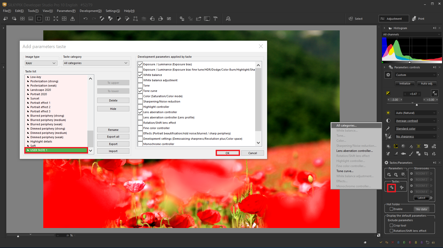Open parameters controls gear settings icon

[388, 75]
